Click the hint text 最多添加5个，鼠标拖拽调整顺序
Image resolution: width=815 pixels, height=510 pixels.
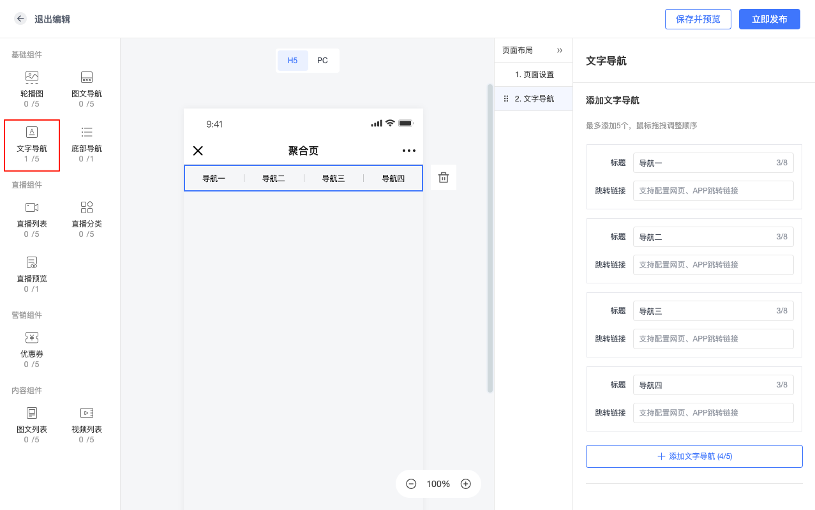click(x=641, y=126)
